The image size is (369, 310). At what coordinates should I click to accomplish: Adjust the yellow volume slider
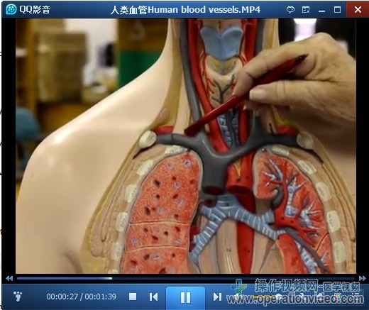[x=266, y=297]
